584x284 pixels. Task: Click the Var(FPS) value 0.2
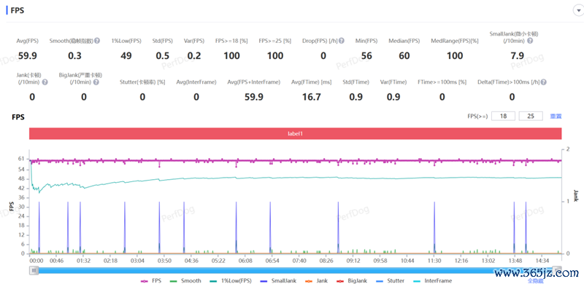coord(194,56)
